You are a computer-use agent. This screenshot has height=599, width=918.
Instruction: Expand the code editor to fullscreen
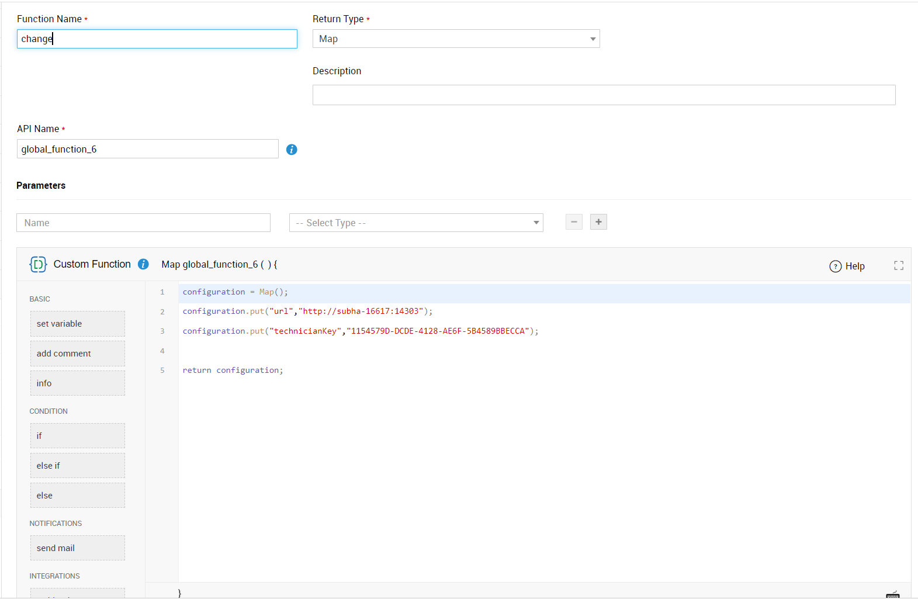(899, 266)
